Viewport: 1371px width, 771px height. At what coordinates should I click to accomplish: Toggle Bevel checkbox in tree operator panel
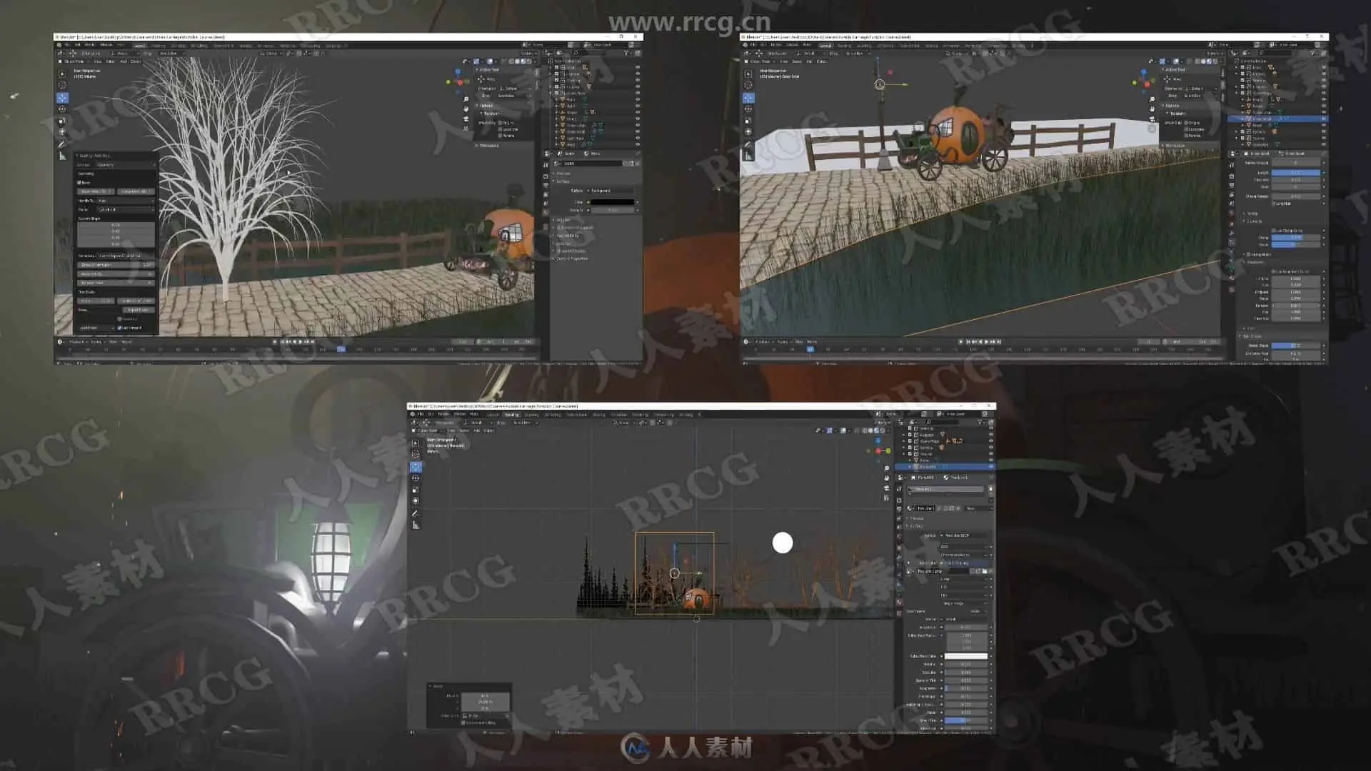79,183
